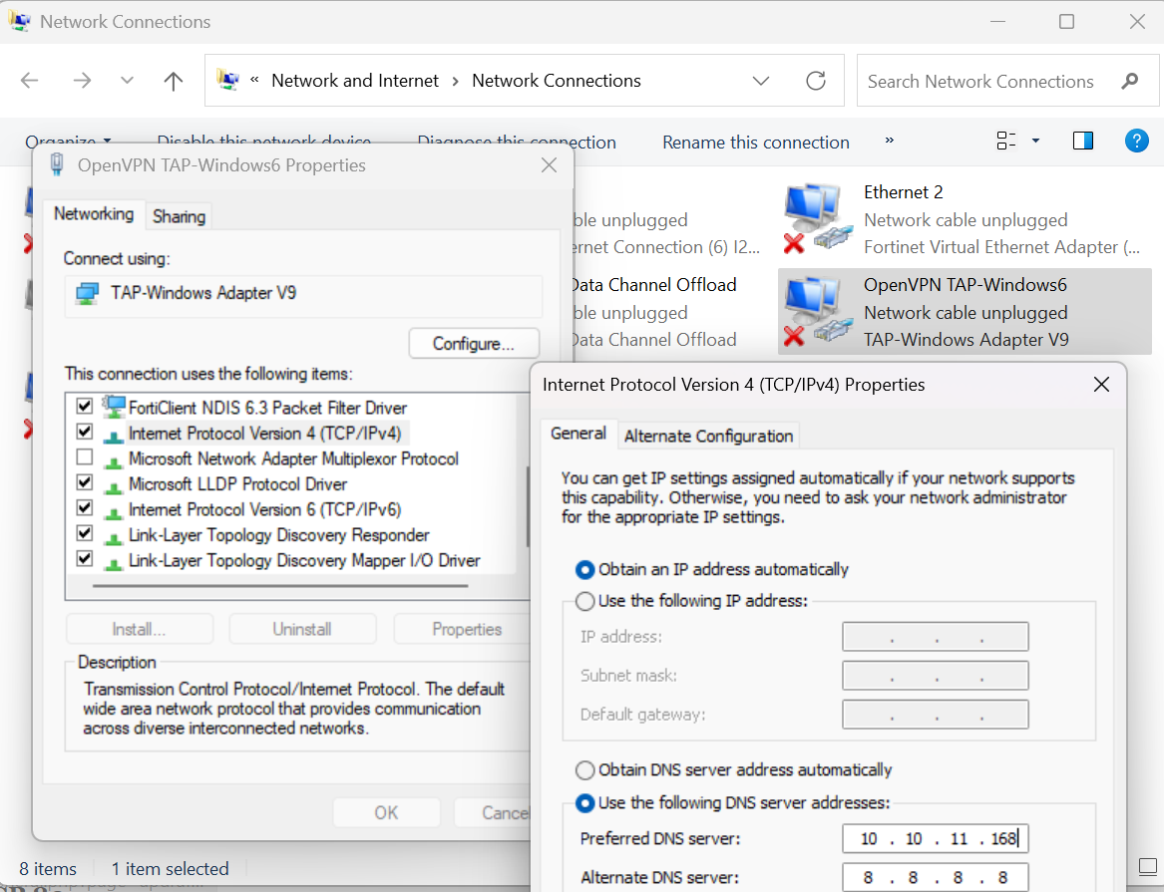Toggle Link-Layer Topology Discovery Mapper checkbox

[85, 558]
